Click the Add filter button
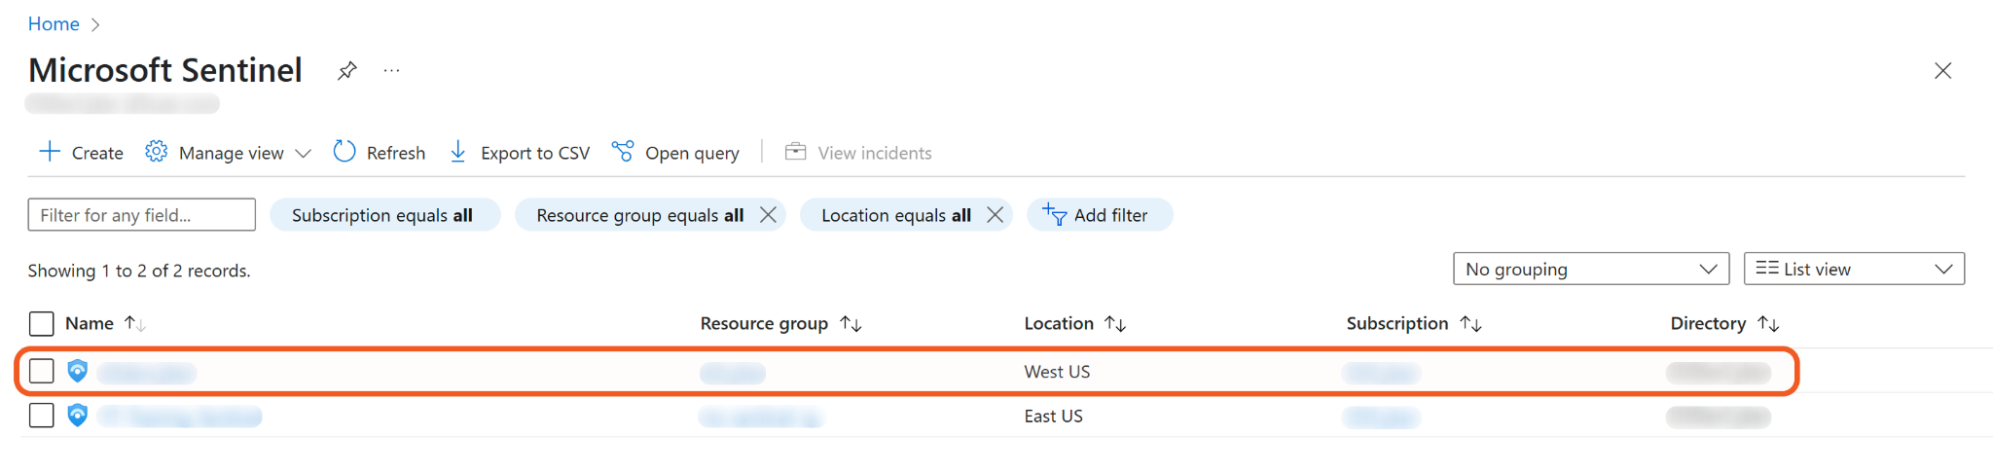 (1099, 215)
